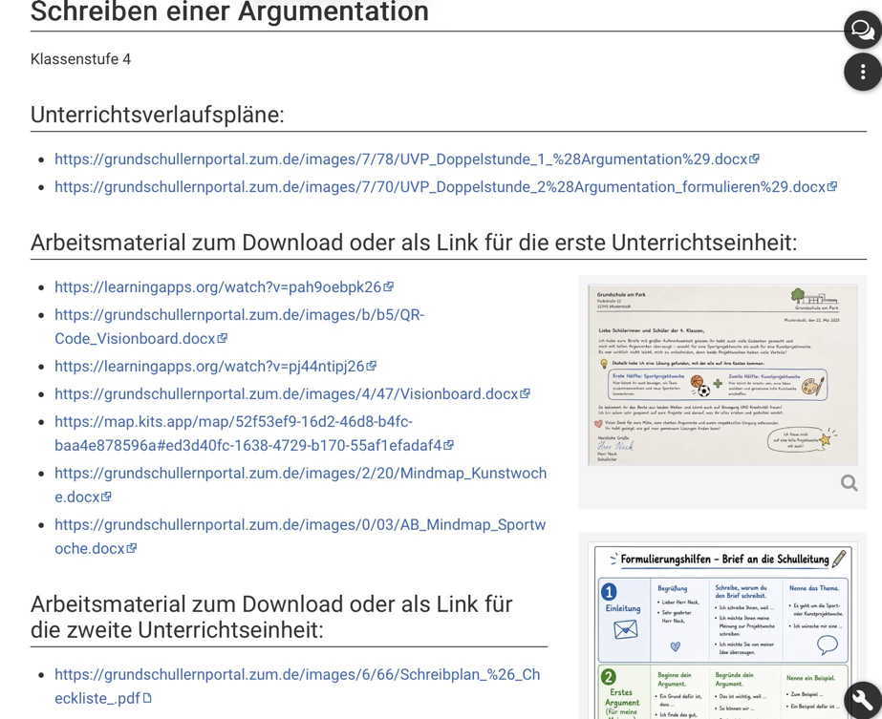Open the map.kits.app map link
Image resolution: width=882 pixels, height=719 pixels.
click(x=248, y=434)
